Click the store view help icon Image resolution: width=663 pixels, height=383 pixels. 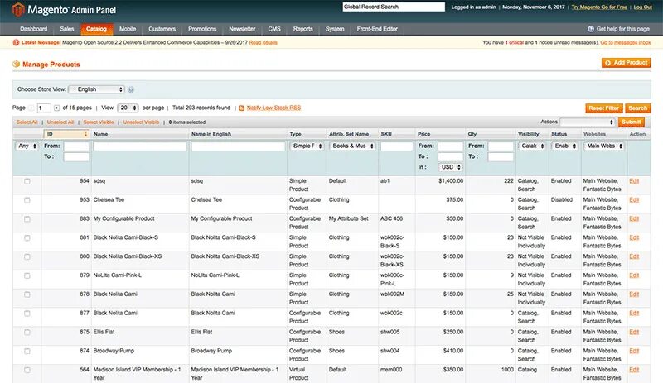[x=131, y=89]
